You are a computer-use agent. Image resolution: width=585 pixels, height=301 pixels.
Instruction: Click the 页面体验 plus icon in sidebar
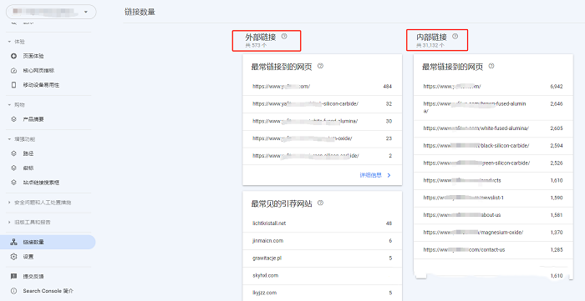point(14,56)
